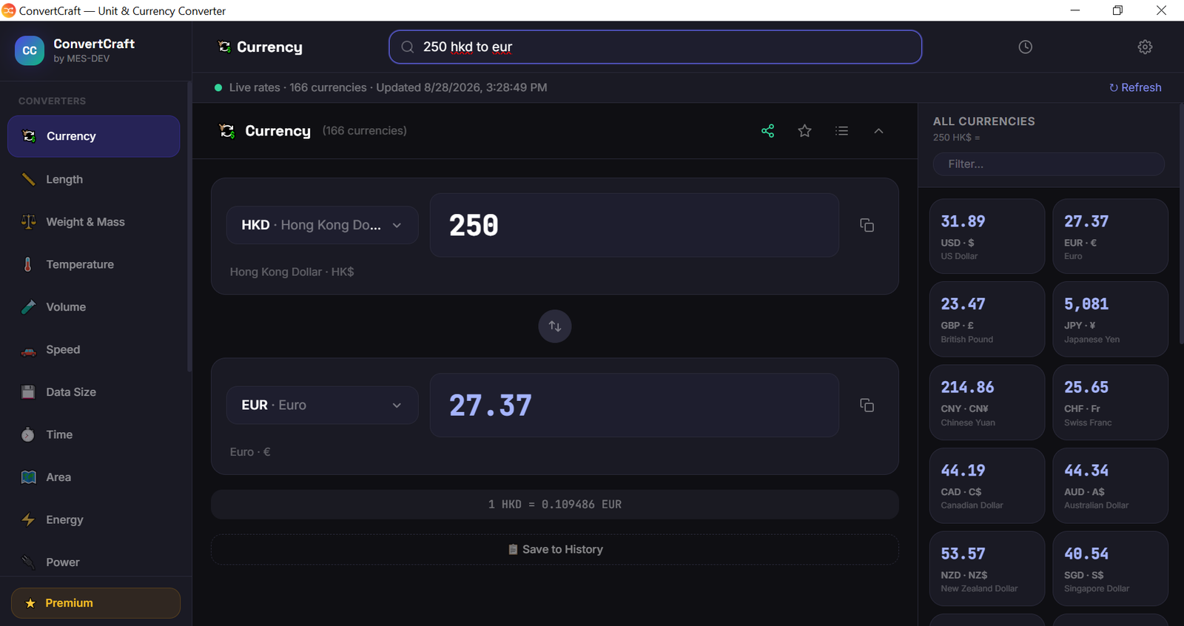Open the Weight & Mass converter

94,222
